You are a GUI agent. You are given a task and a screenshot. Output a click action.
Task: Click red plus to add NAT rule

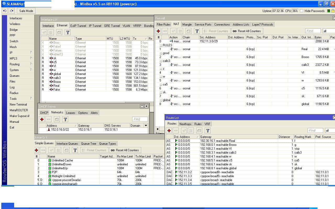click(158, 31)
